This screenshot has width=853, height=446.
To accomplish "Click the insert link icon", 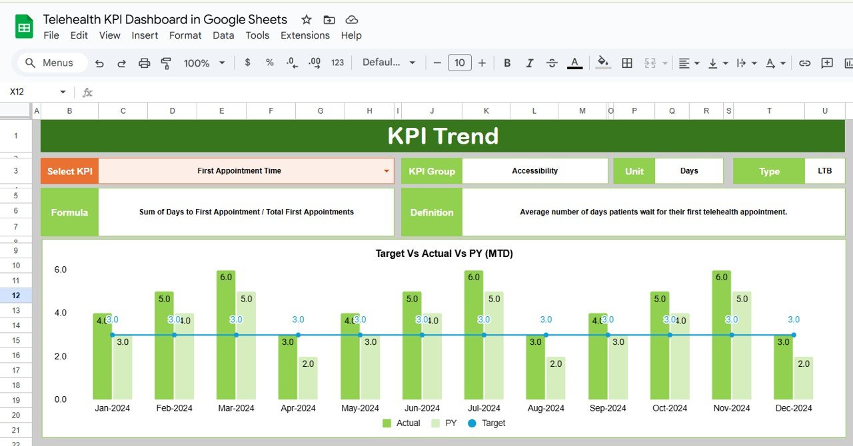I will [804, 63].
